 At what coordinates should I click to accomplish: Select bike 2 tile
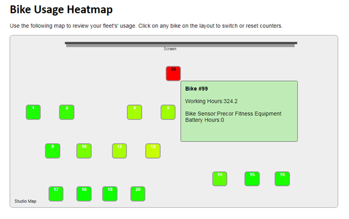coord(67,112)
